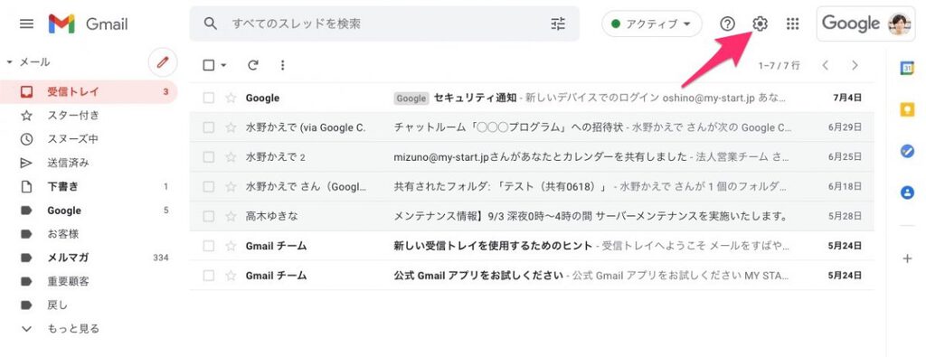Viewport: 926px width, 357px height.
Task: Open the 下書き folder
Action: click(x=89, y=186)
